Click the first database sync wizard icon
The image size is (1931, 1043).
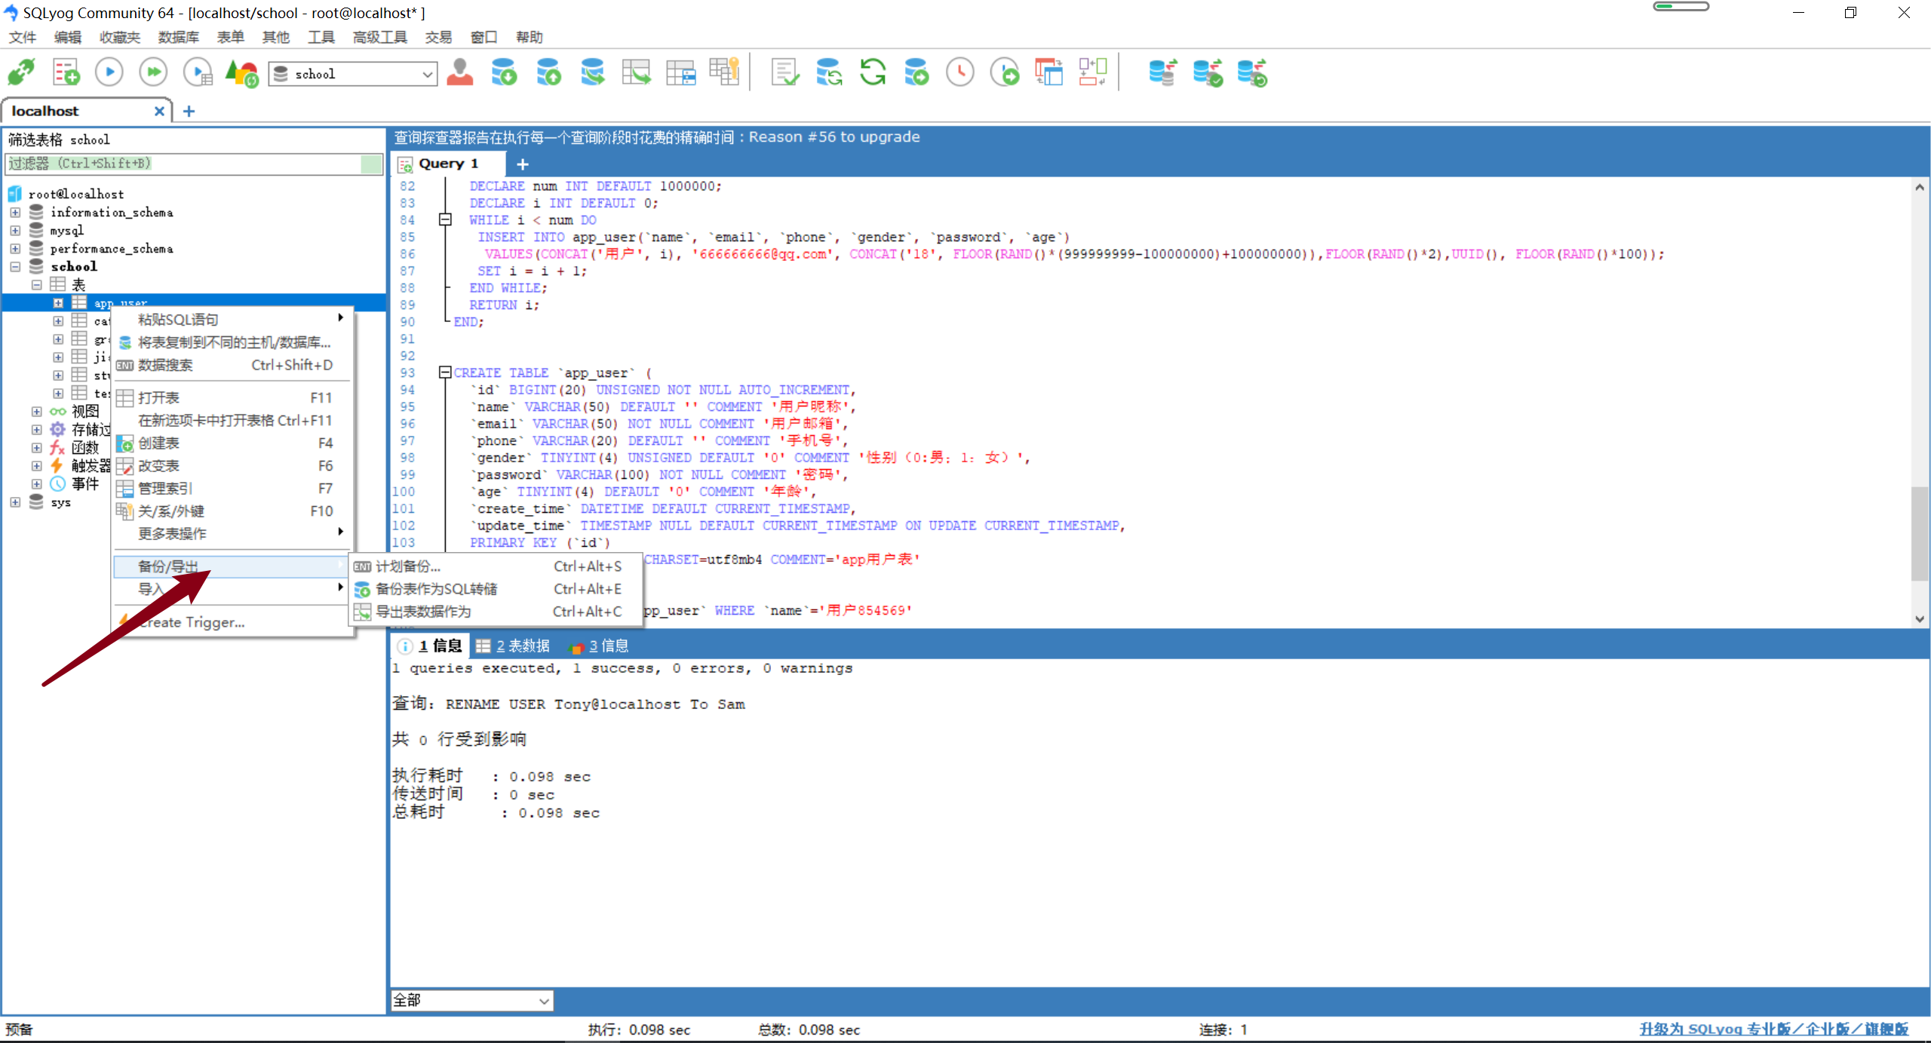pyautogui.click(x=1162, y=72)
